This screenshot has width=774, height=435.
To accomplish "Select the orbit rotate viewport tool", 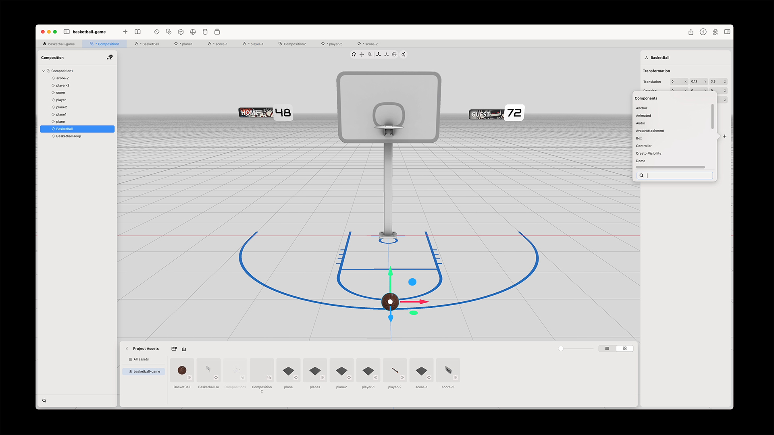I will pos(354,54).
